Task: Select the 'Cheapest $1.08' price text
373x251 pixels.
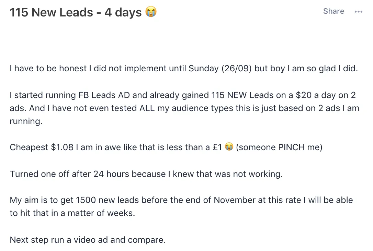Action: coord(42,147)
